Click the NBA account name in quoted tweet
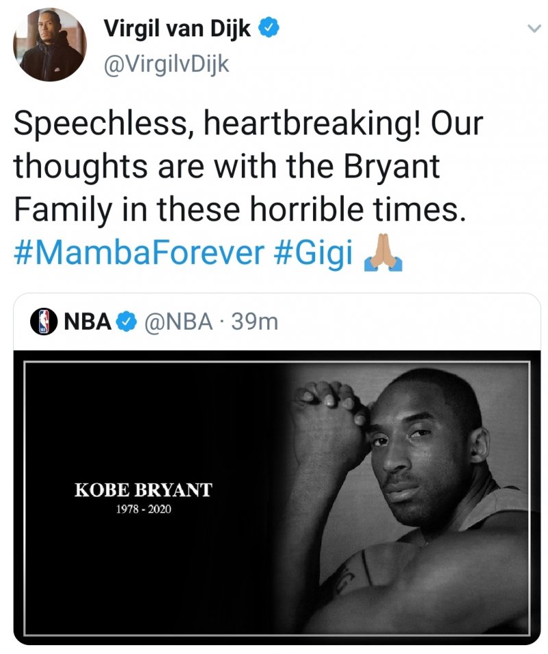 (x=87, y=321)
